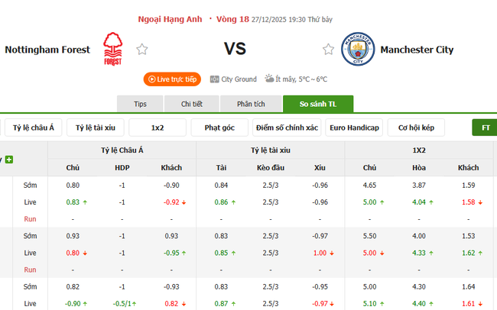Screen dimensions: 497x310
Task: Click the green FT button
Action: [485, 128]
